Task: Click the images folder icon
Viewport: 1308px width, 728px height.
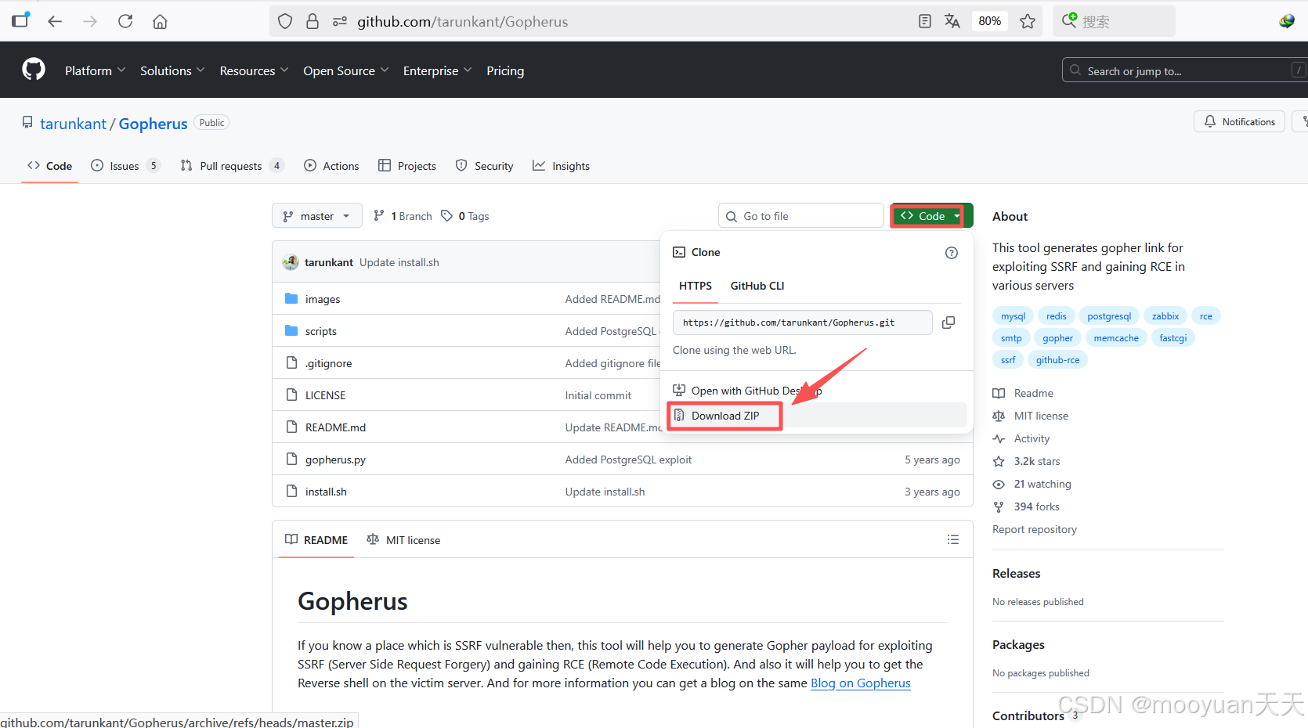Action: pyautogui.click(x=291, y=298)
